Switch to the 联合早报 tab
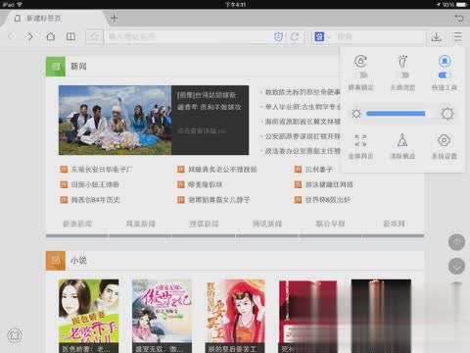Image resolution: width=470 pixels, height=353 pixels. (330, 224)
